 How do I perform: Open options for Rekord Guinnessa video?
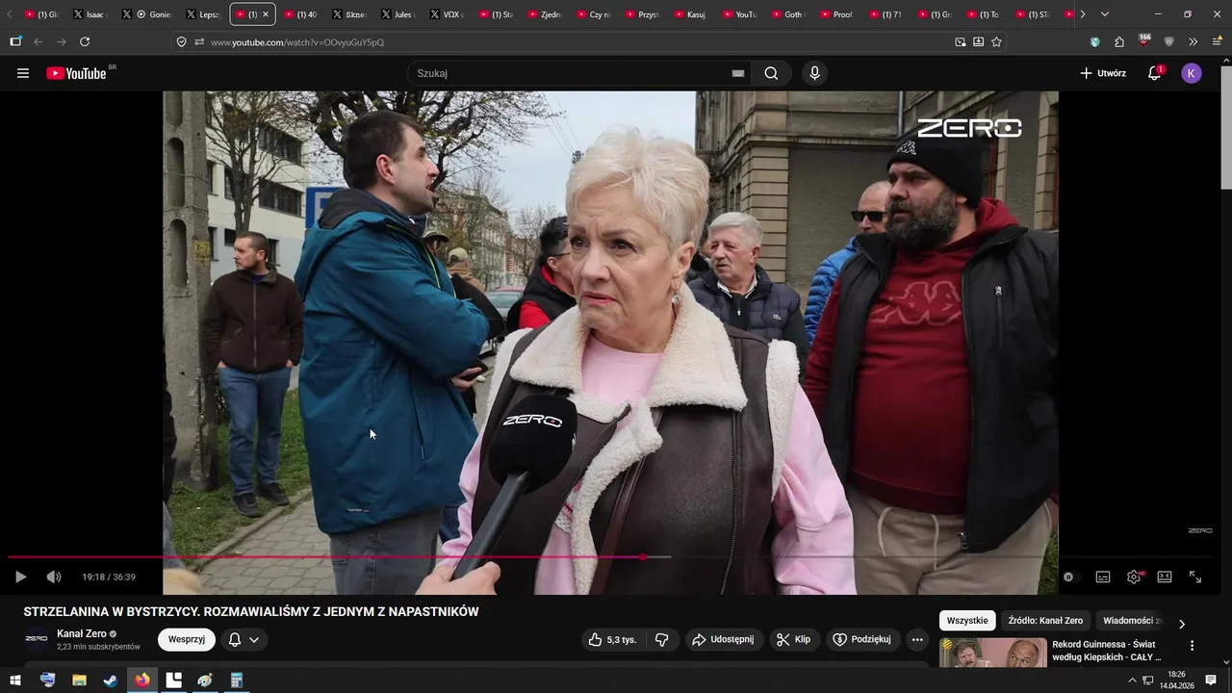1192,646
